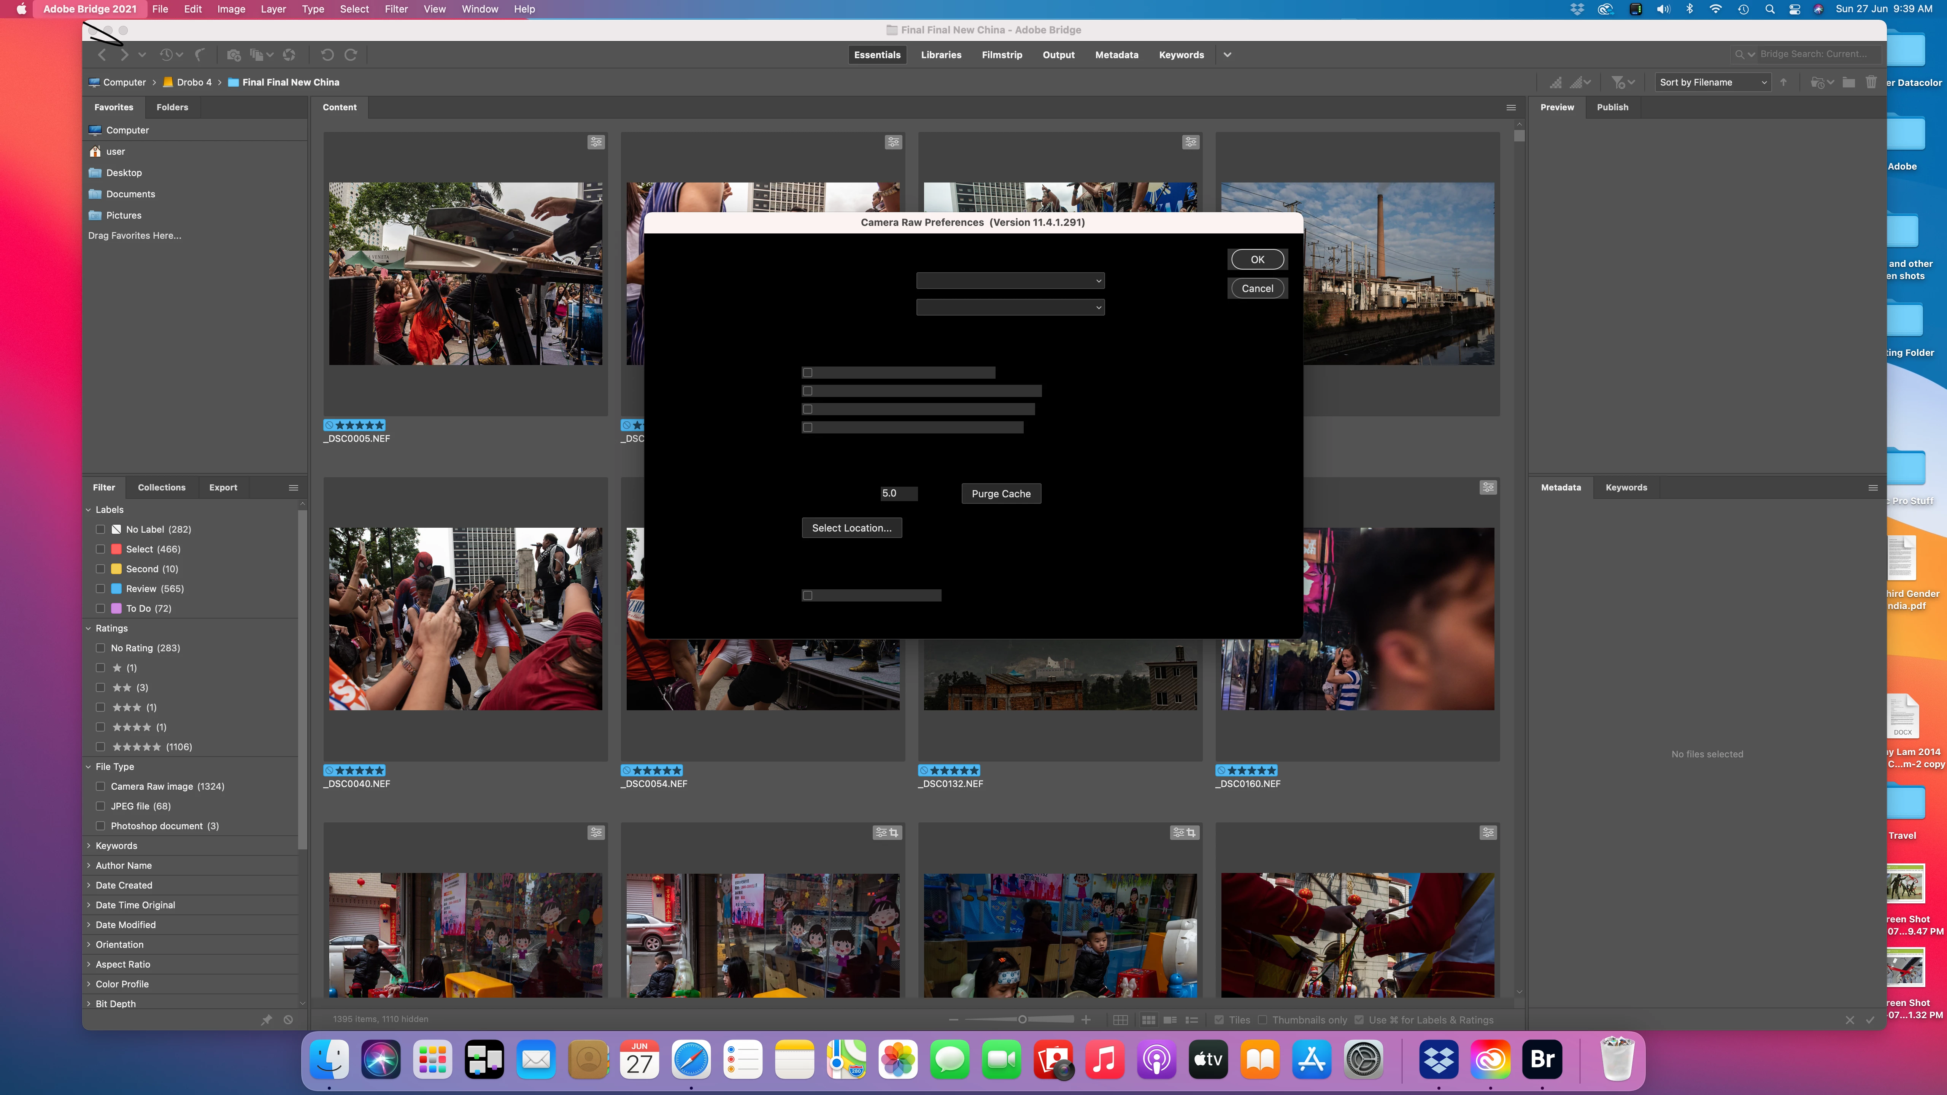Viewport: 1947px width, 1095px height.
Task: Check the Select label filter checkbox
Action: tap(100, 549)
